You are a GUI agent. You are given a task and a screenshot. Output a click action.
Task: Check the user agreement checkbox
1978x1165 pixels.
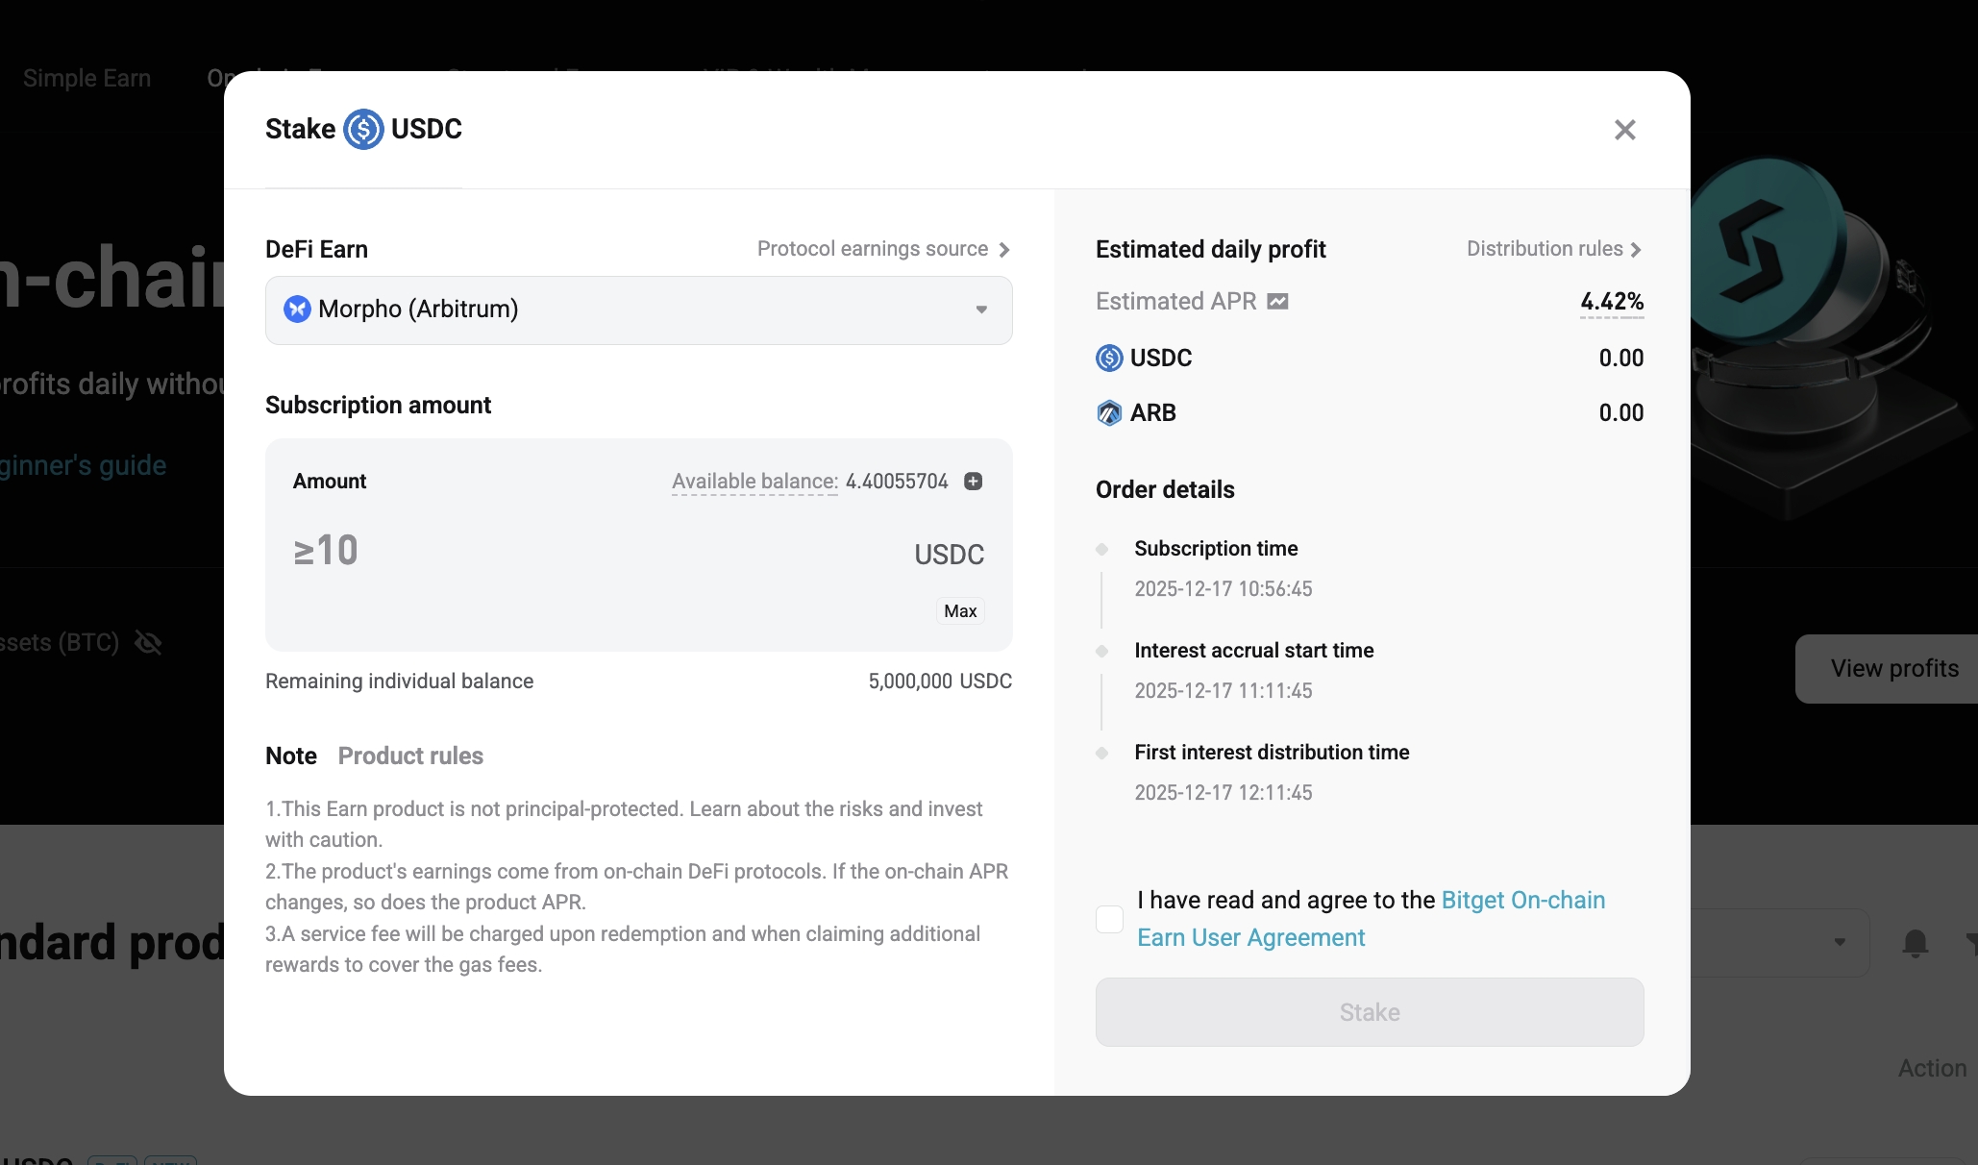(1109, 920)
